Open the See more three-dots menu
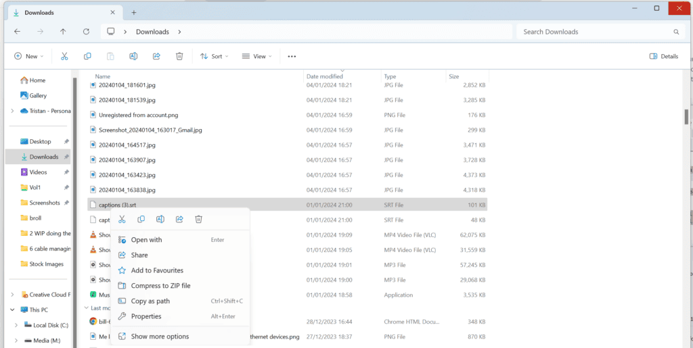 pyautogui.click(x=292, y=57)
